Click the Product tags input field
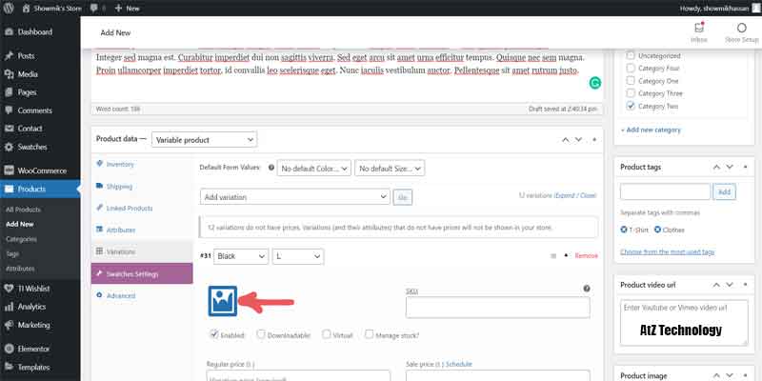Screen dimensions: 762x381 (x=665, y=191)
